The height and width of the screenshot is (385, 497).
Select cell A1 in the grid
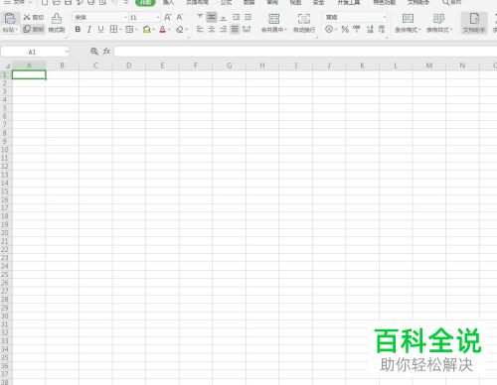[29, 74]
